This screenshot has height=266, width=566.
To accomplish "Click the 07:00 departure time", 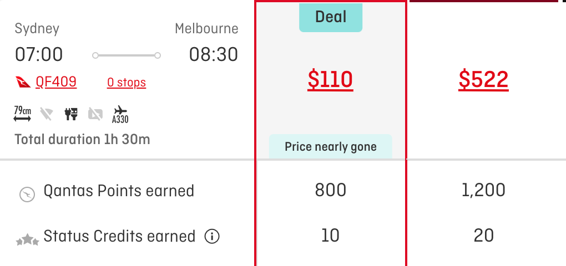I will tap(39, 55).
